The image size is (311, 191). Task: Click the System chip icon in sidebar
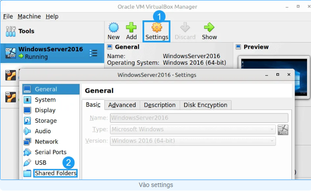27,100
